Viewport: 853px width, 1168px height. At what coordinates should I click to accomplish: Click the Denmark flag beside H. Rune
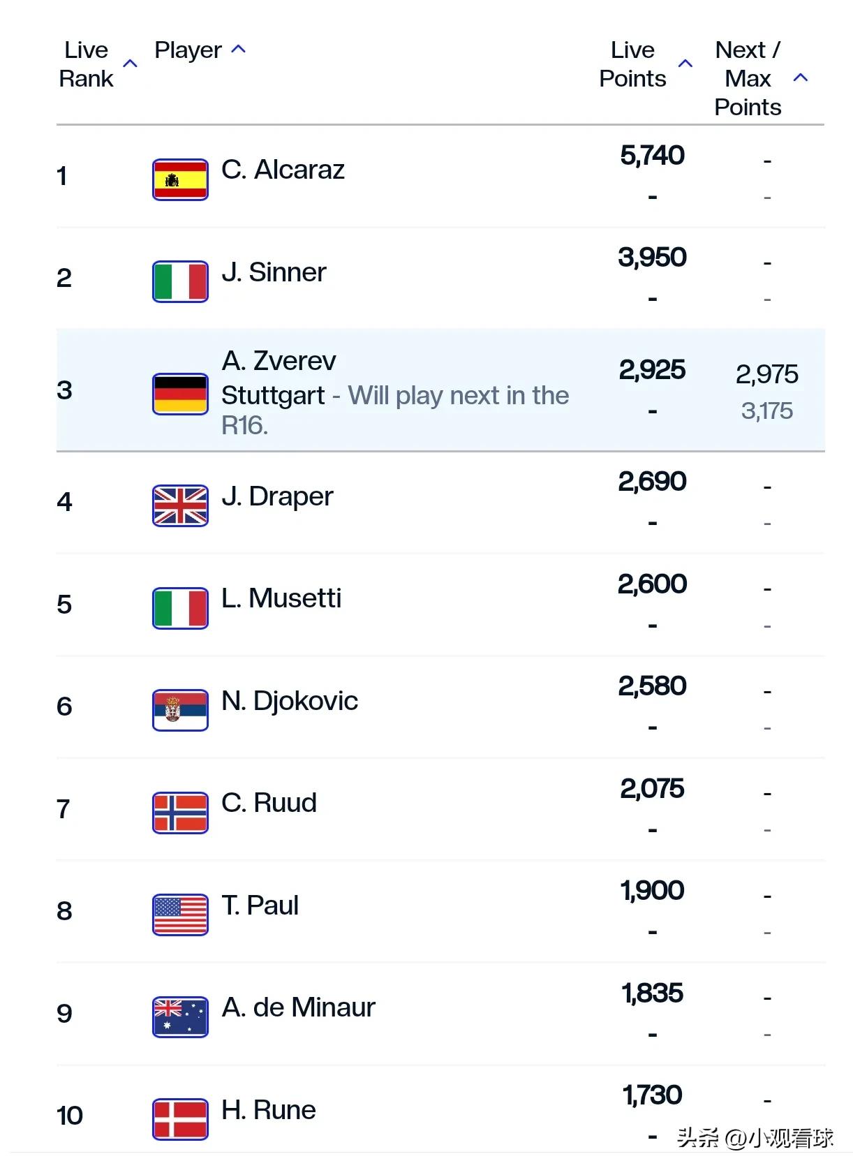pyautogui.click(x=180, y=1119)
